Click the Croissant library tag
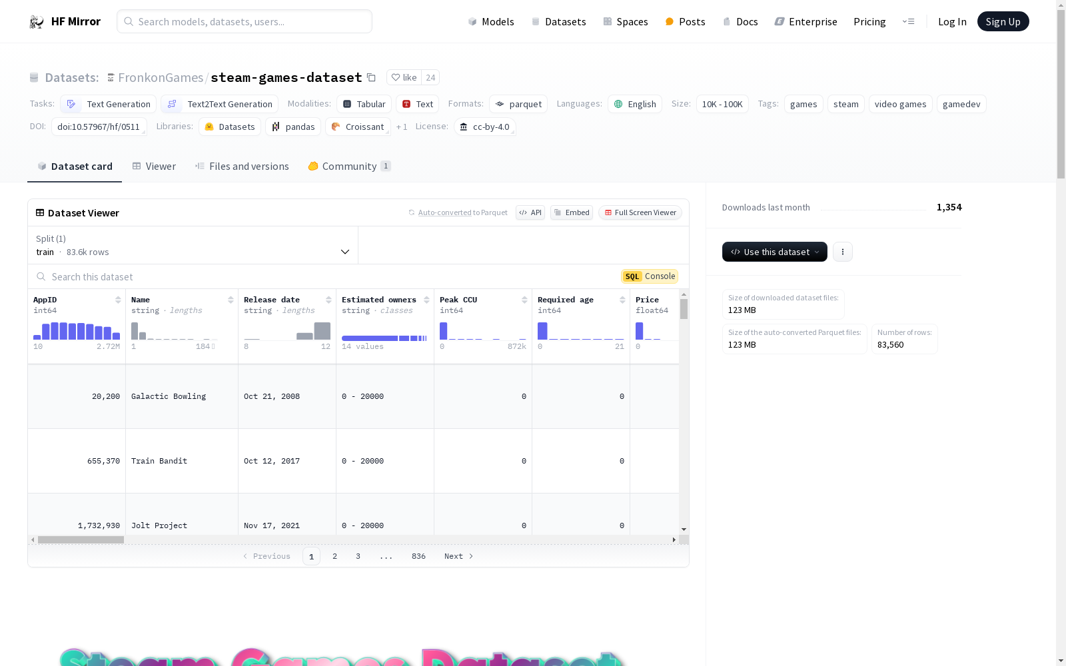 coord(358,127)
